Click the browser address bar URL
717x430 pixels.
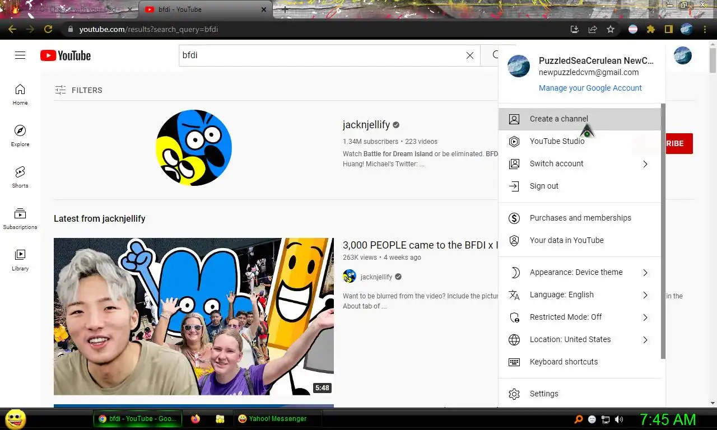148,29
